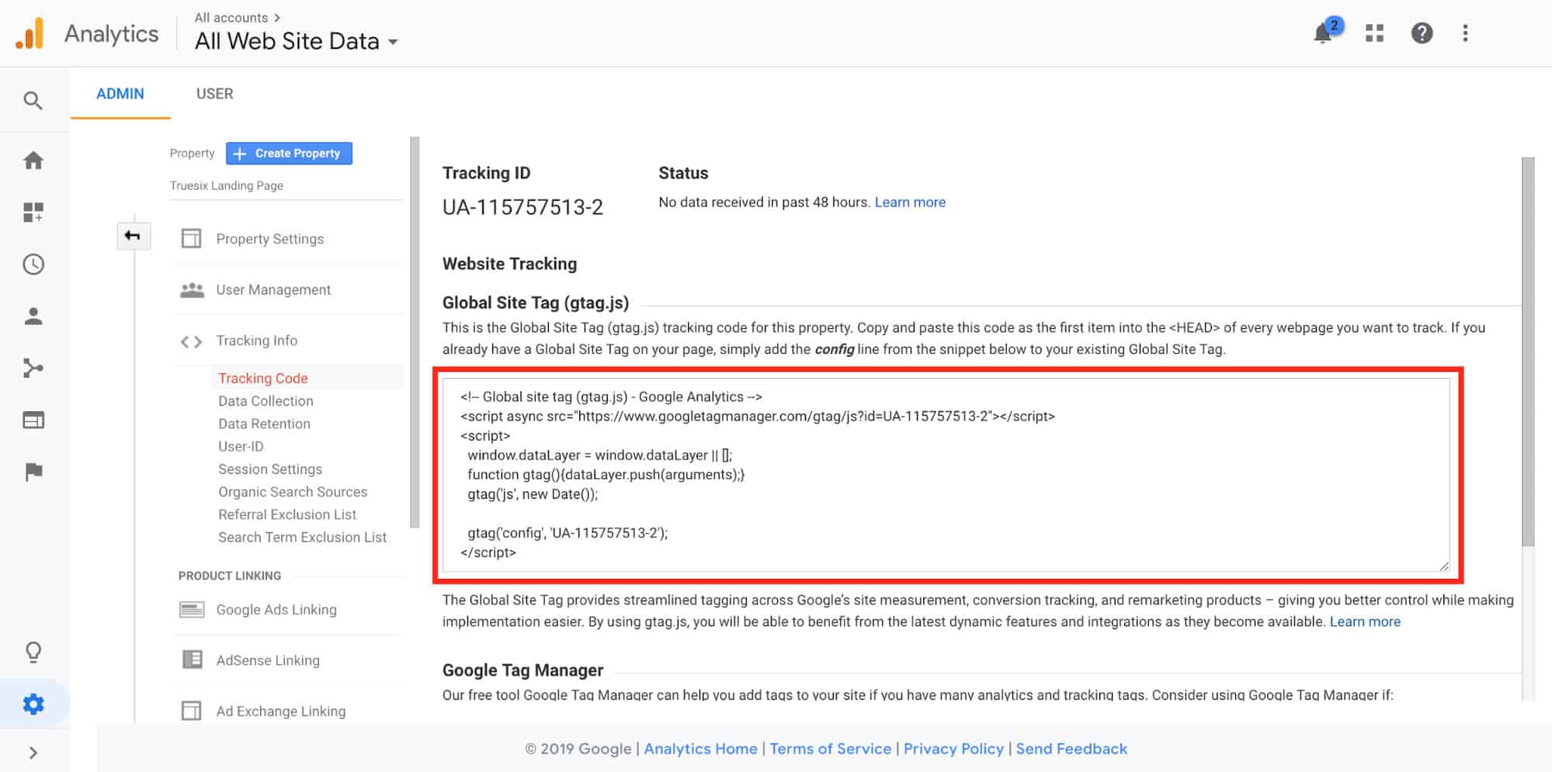This screenshot has height=772, width=1552.
Task: Open User Management
Action: pyautogui.click(x=273, y=289)
